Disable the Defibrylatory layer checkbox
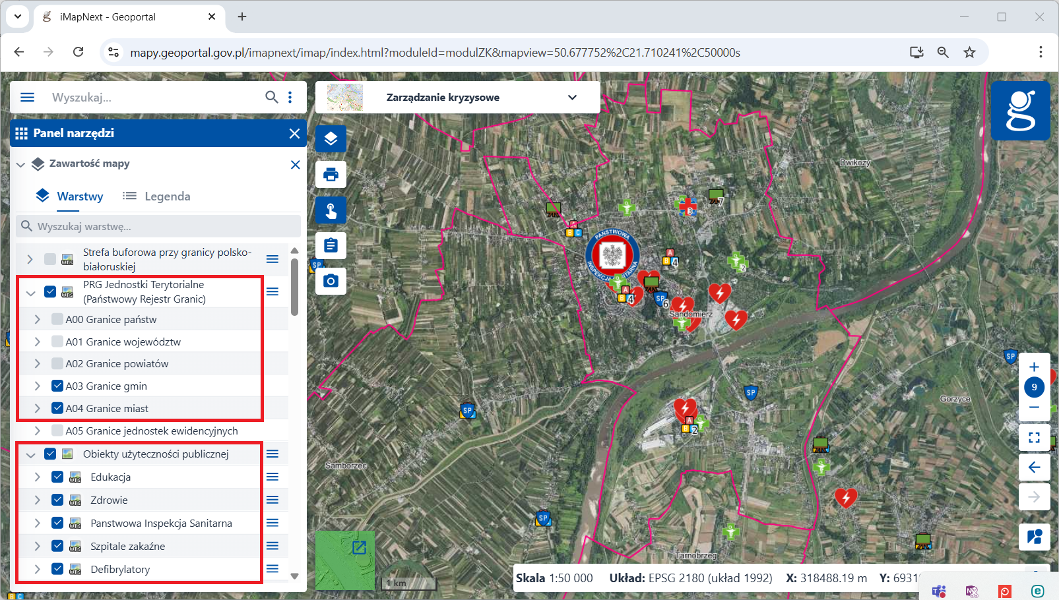 pyautogui.click(x=57, y=569)
